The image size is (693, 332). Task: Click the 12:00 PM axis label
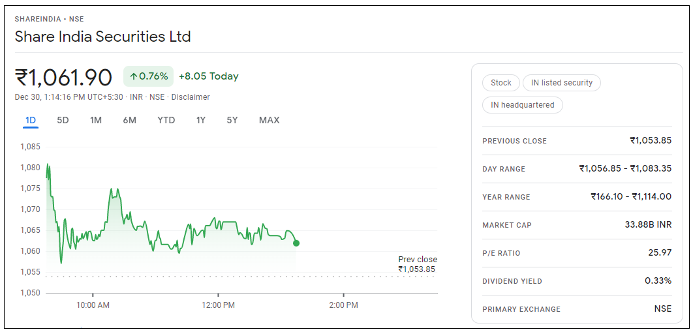(x=219, y=305)
